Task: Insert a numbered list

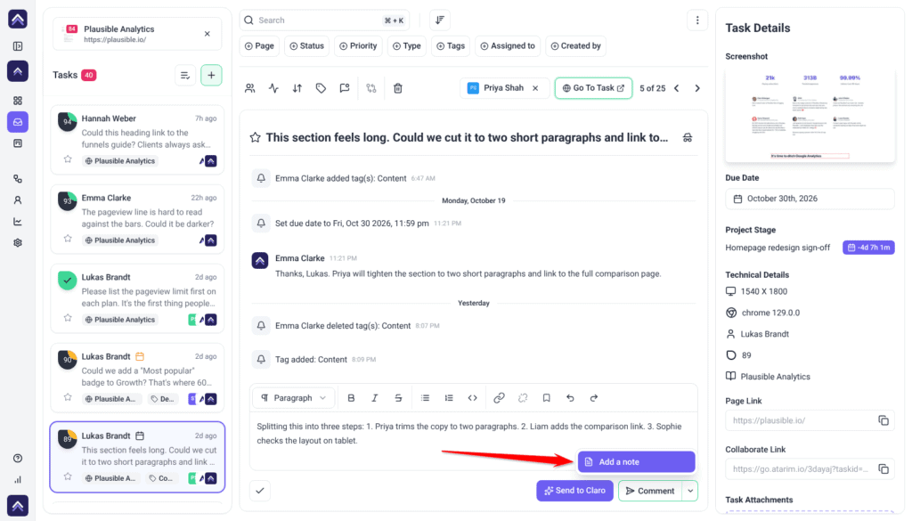Action: [449, 398]
